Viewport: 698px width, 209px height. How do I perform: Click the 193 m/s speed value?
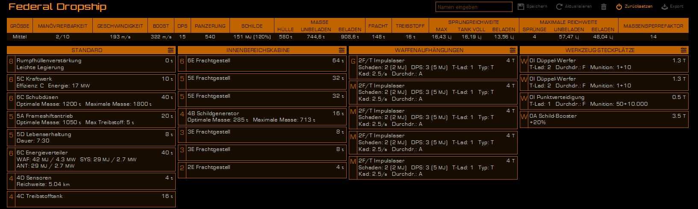[120, 37]
